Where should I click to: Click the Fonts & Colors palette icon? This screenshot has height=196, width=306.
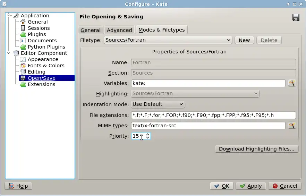[x=23, y=66]
